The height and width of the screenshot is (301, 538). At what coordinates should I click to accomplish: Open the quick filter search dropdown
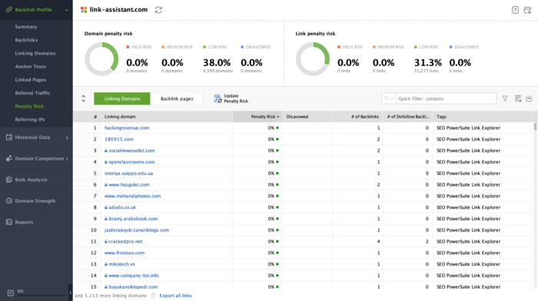(389, 98)
